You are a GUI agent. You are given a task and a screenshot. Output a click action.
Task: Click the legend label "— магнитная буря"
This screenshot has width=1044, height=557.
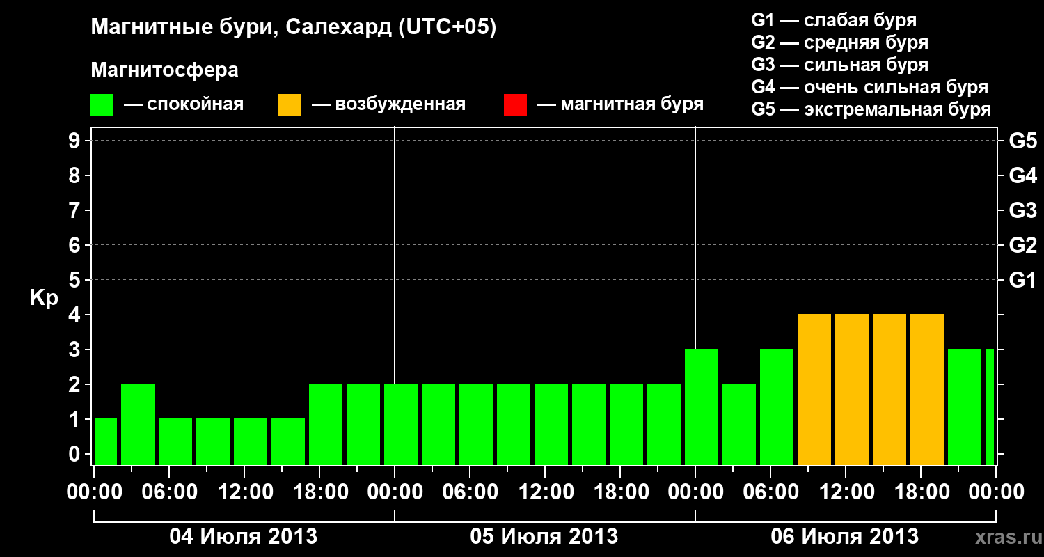point(620,104)
